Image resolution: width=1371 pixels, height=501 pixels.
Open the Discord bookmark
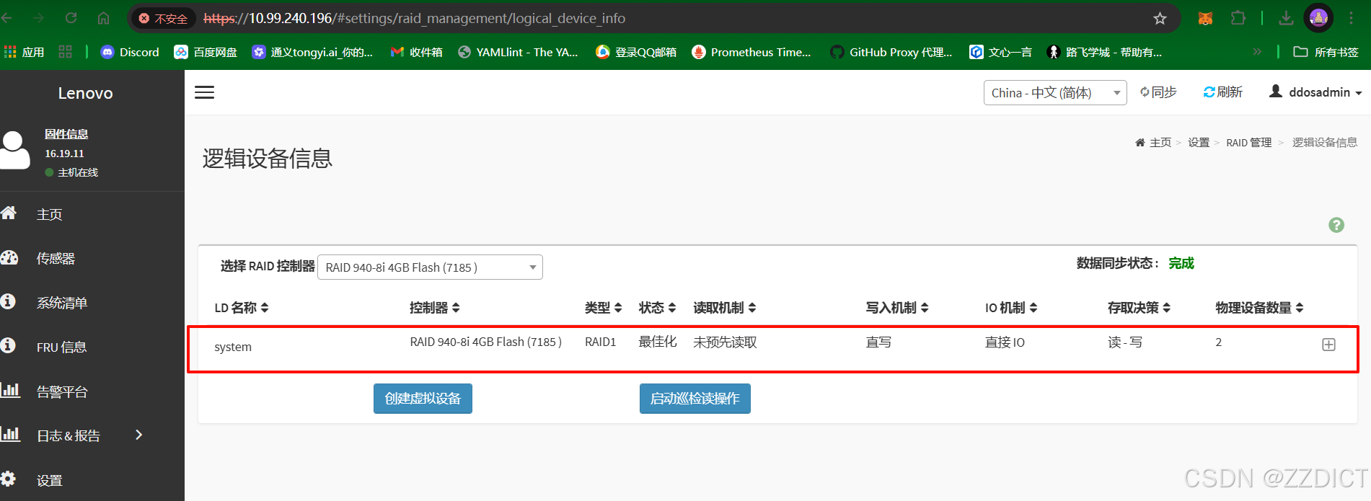point(130,52)
